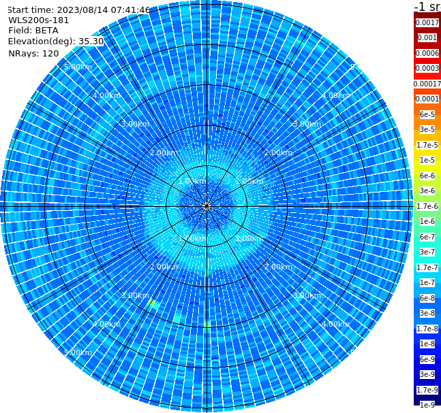This screenshot has width=441, height=413.
Task: Select the 3e-7 colorbar value
Action: tap(427, 252)
